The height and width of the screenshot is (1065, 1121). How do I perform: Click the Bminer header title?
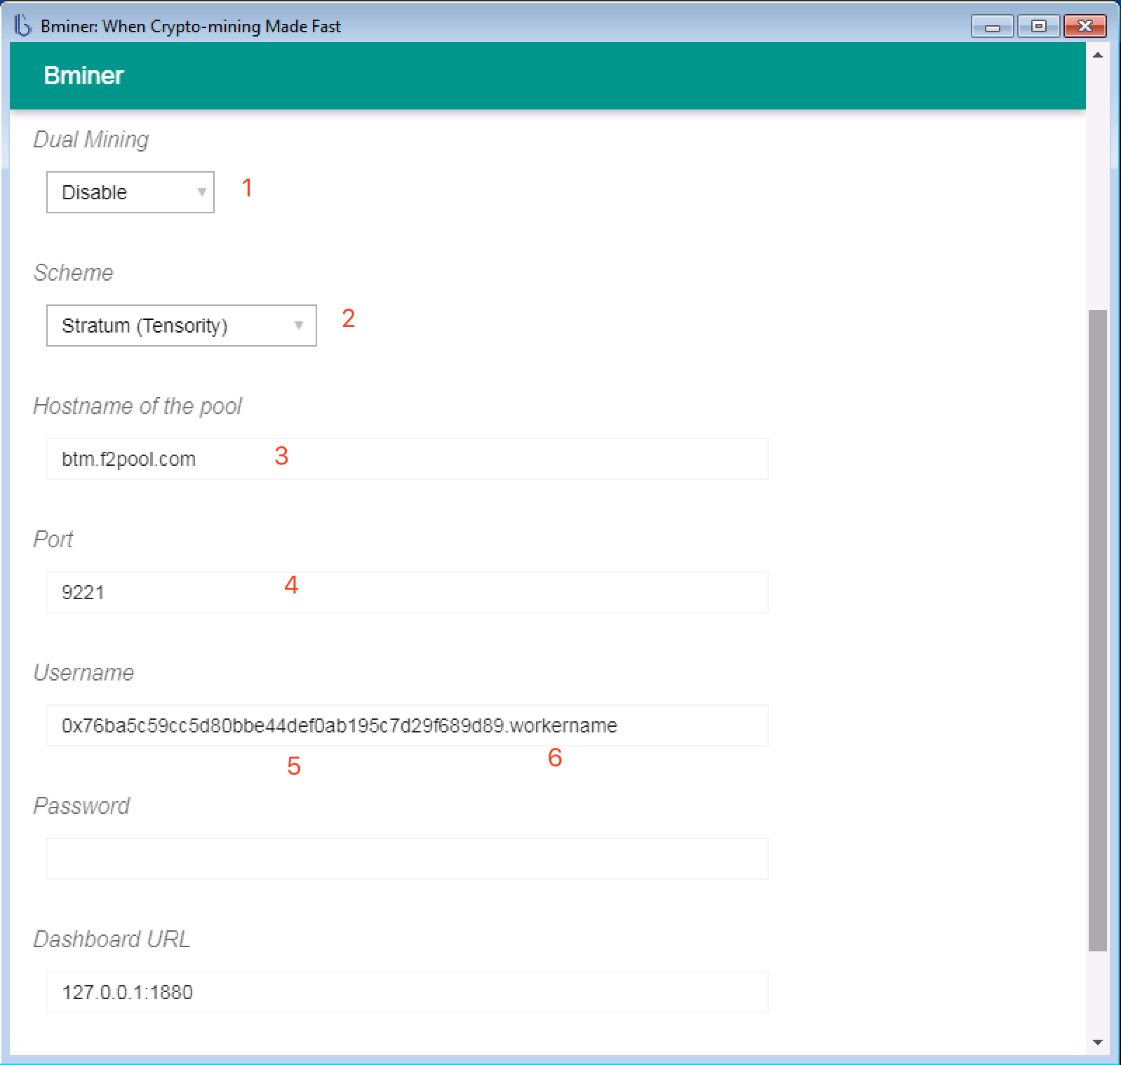click(x=83, y=76)
